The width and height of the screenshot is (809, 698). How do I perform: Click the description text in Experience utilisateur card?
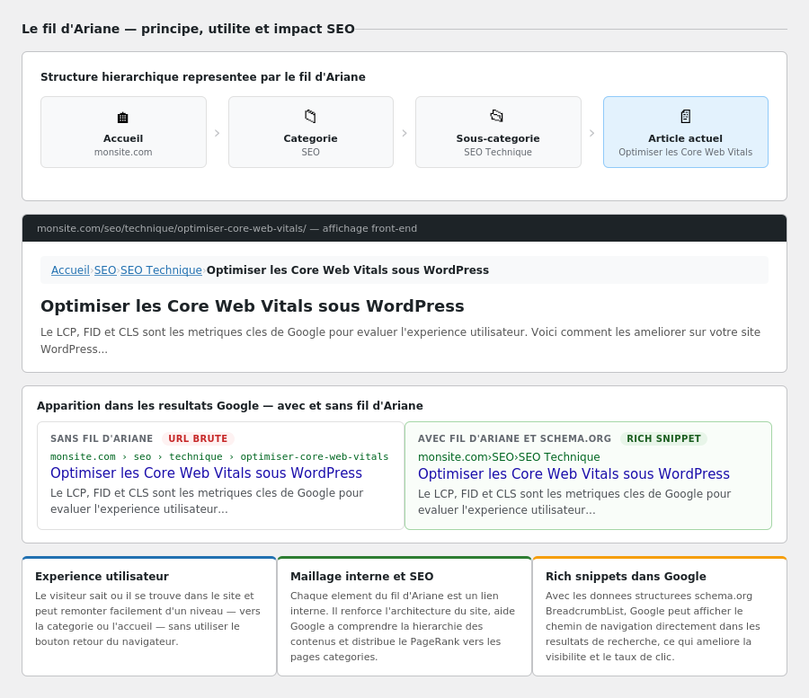tap(147, 619)
